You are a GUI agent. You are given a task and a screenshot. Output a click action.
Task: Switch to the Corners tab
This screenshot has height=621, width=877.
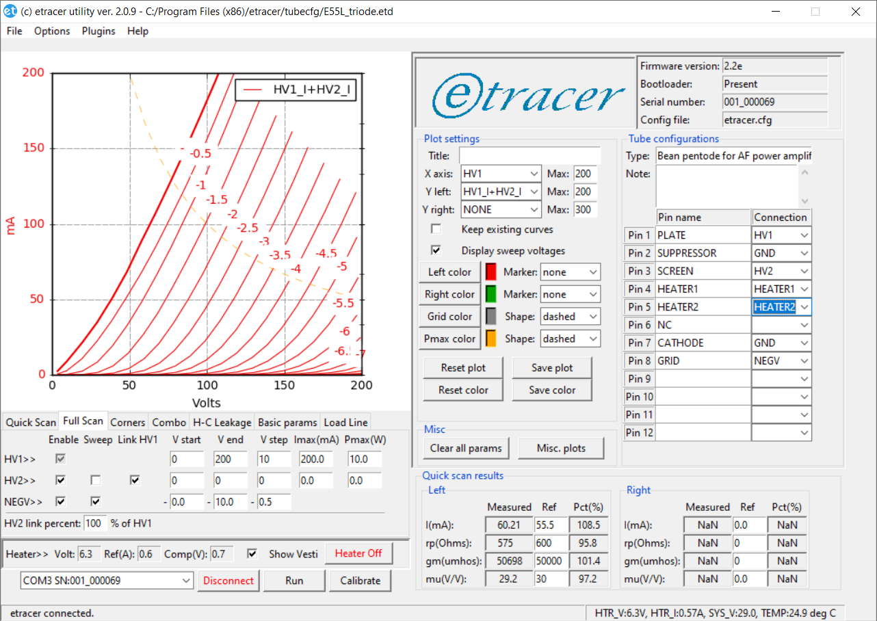(128, 422)
